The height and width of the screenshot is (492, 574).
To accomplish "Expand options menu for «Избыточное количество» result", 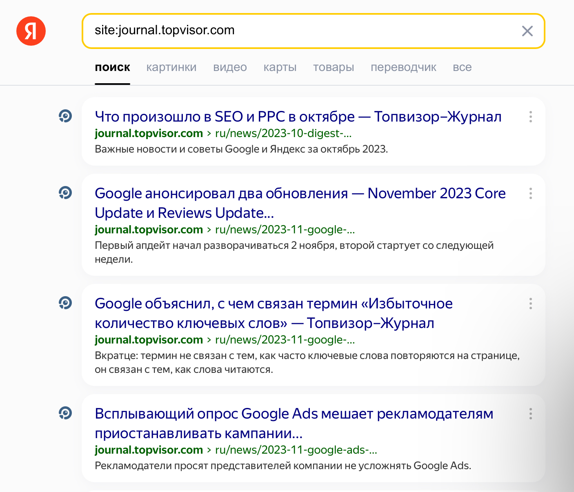I will click(x=530, y=304).
